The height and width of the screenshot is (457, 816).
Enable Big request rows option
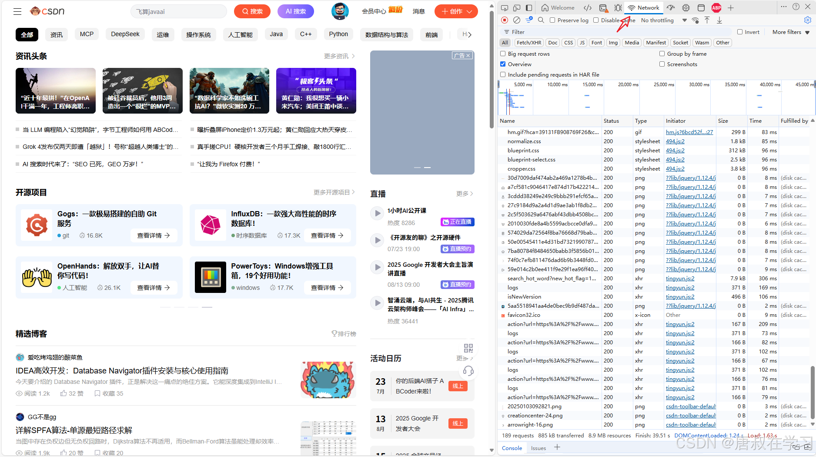click(503, 54)
